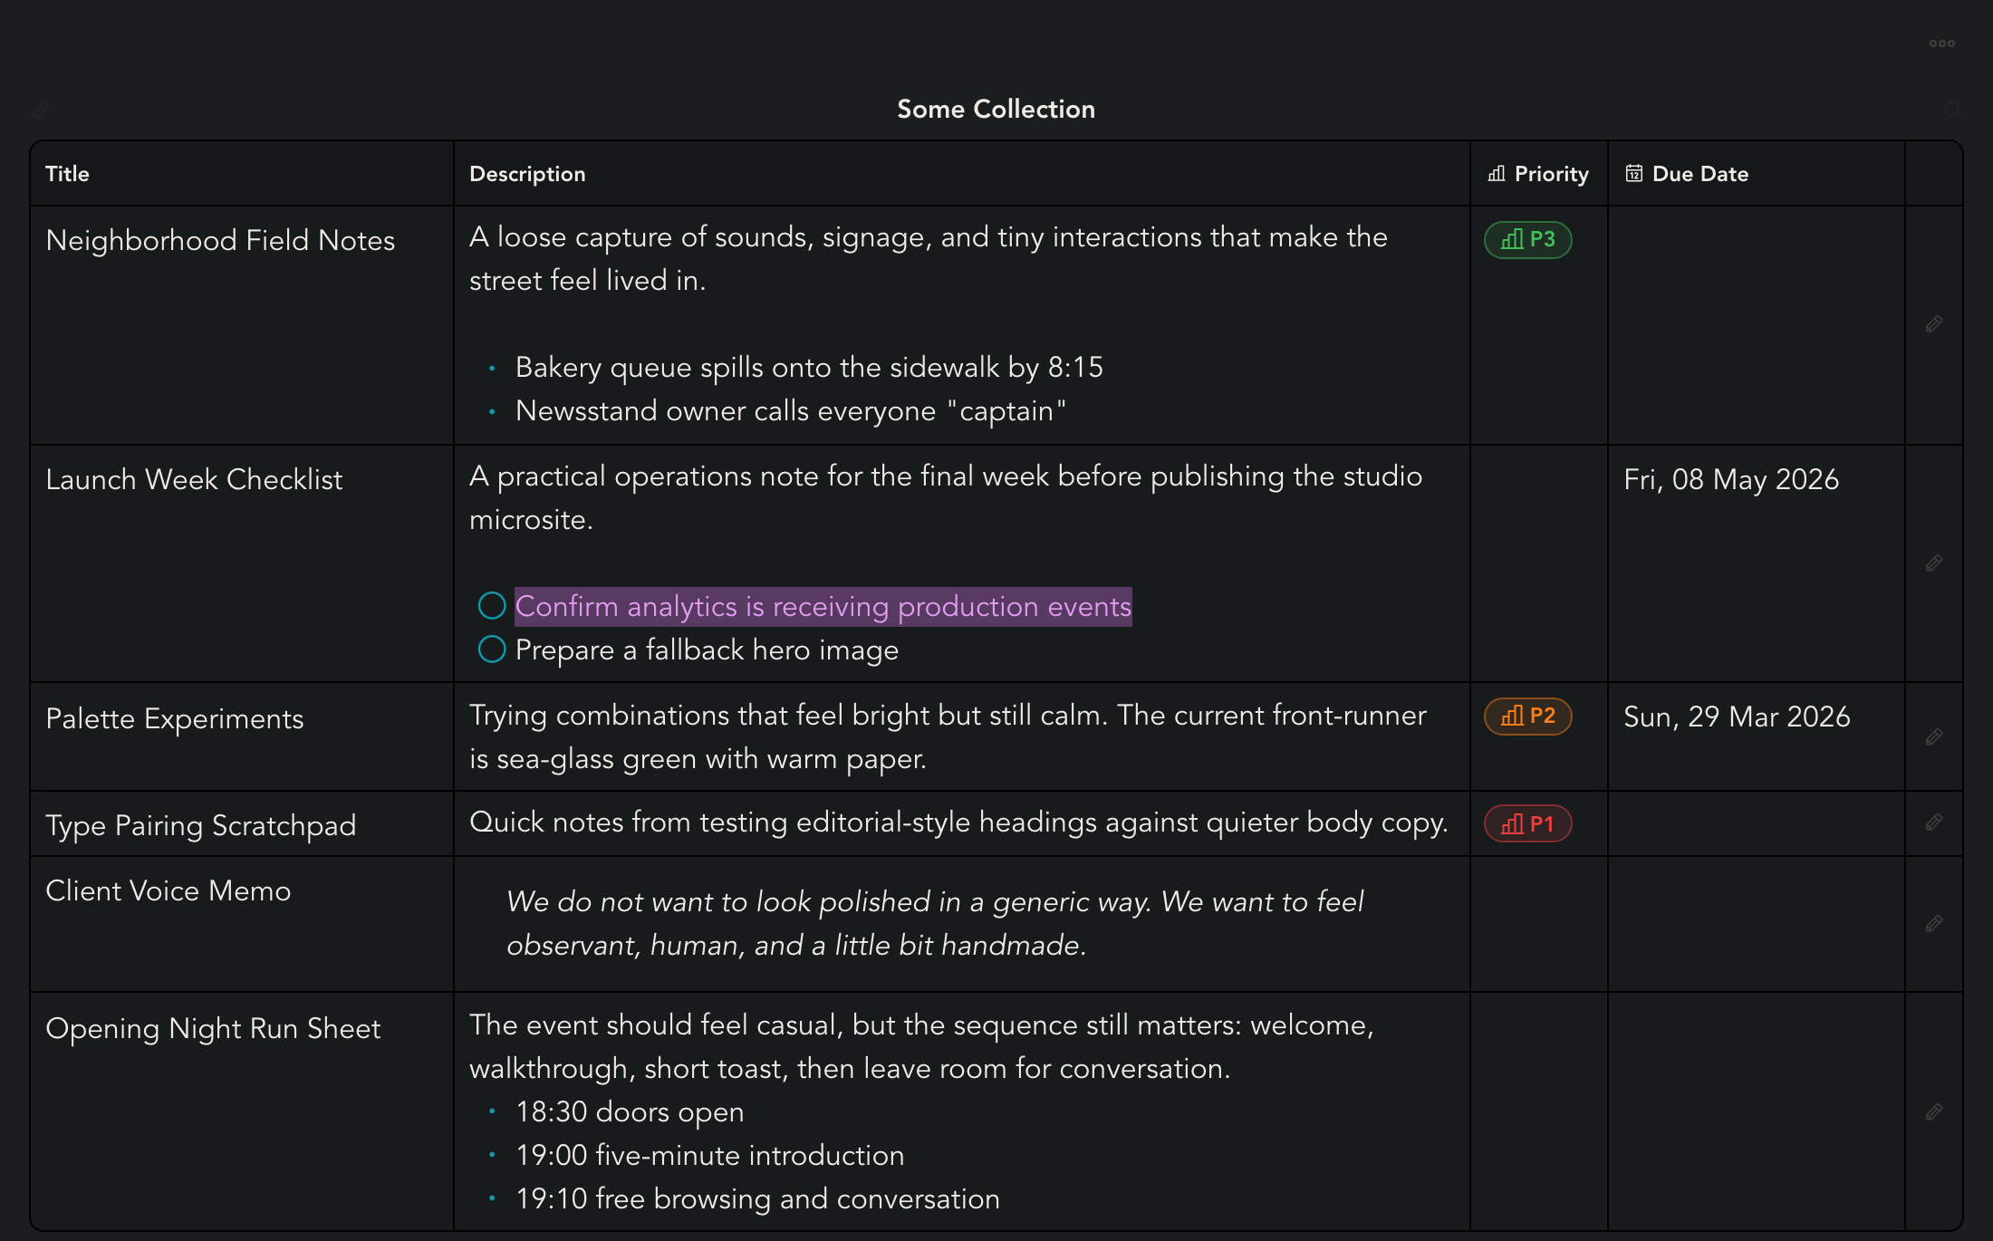
Task: Click the green P3 priority badge
Action: [1527, 239]
